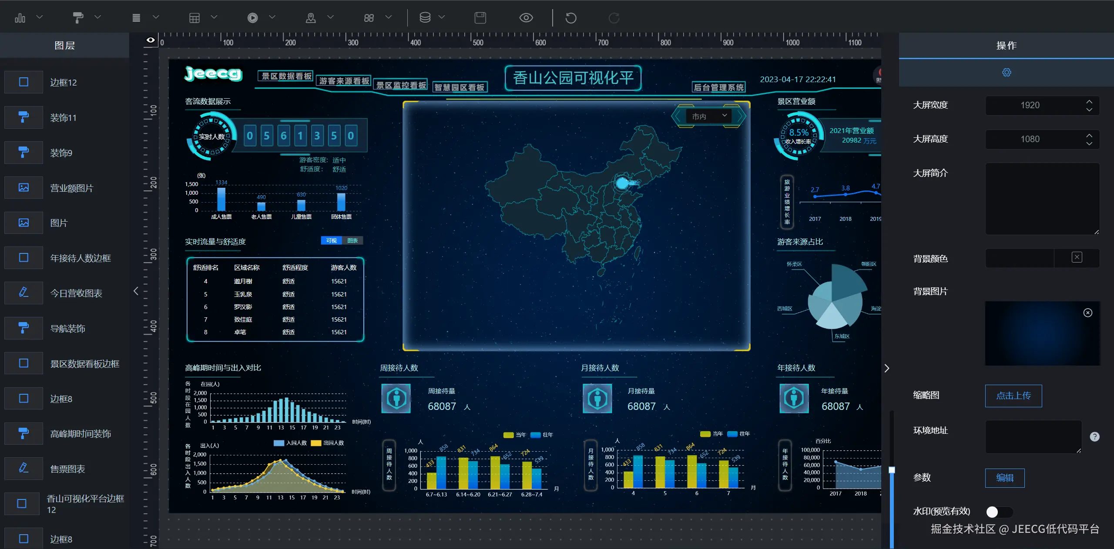Click the 编辑 parameters button
This screenshot has height=549, width=1114.
(1004, 478)
